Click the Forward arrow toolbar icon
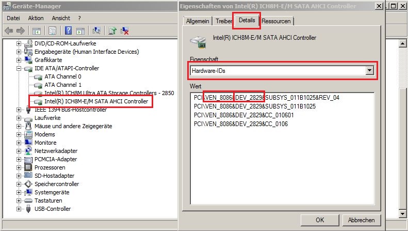The height and width of the screenshot is (231, 408). pos(21,31)
